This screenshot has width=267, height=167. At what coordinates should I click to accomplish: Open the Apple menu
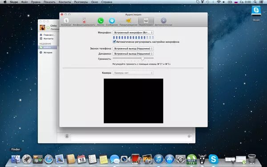point(5,2)
